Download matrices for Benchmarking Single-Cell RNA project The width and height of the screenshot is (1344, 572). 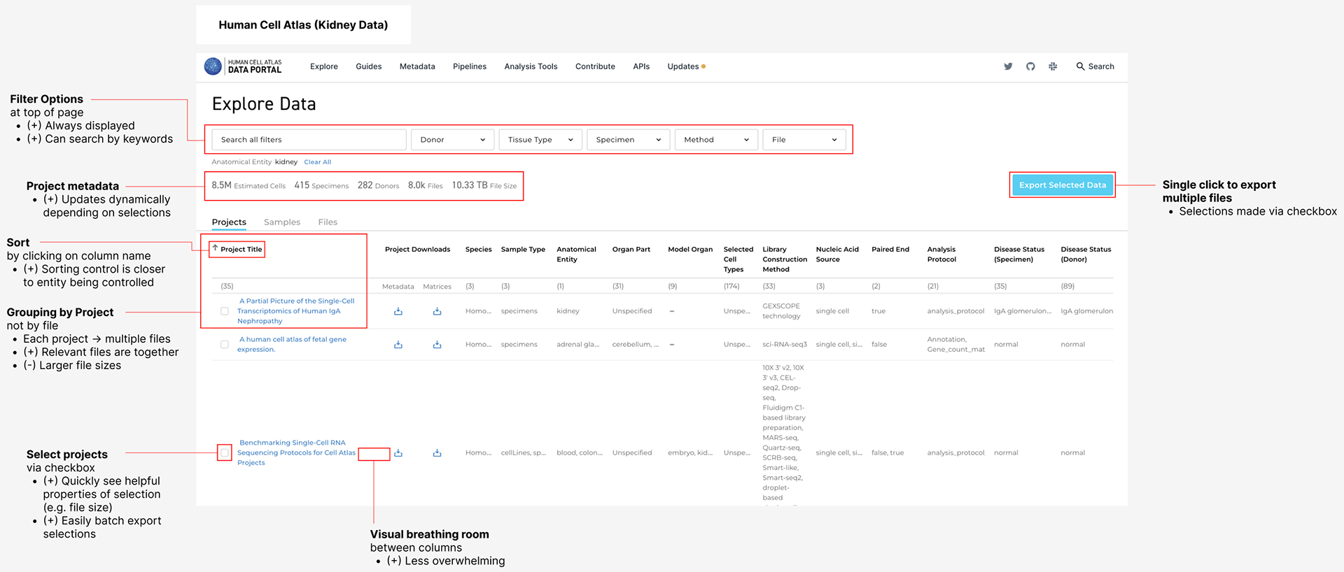(437, 453)
